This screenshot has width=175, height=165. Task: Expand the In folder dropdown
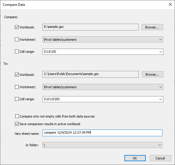pos(159,145)
